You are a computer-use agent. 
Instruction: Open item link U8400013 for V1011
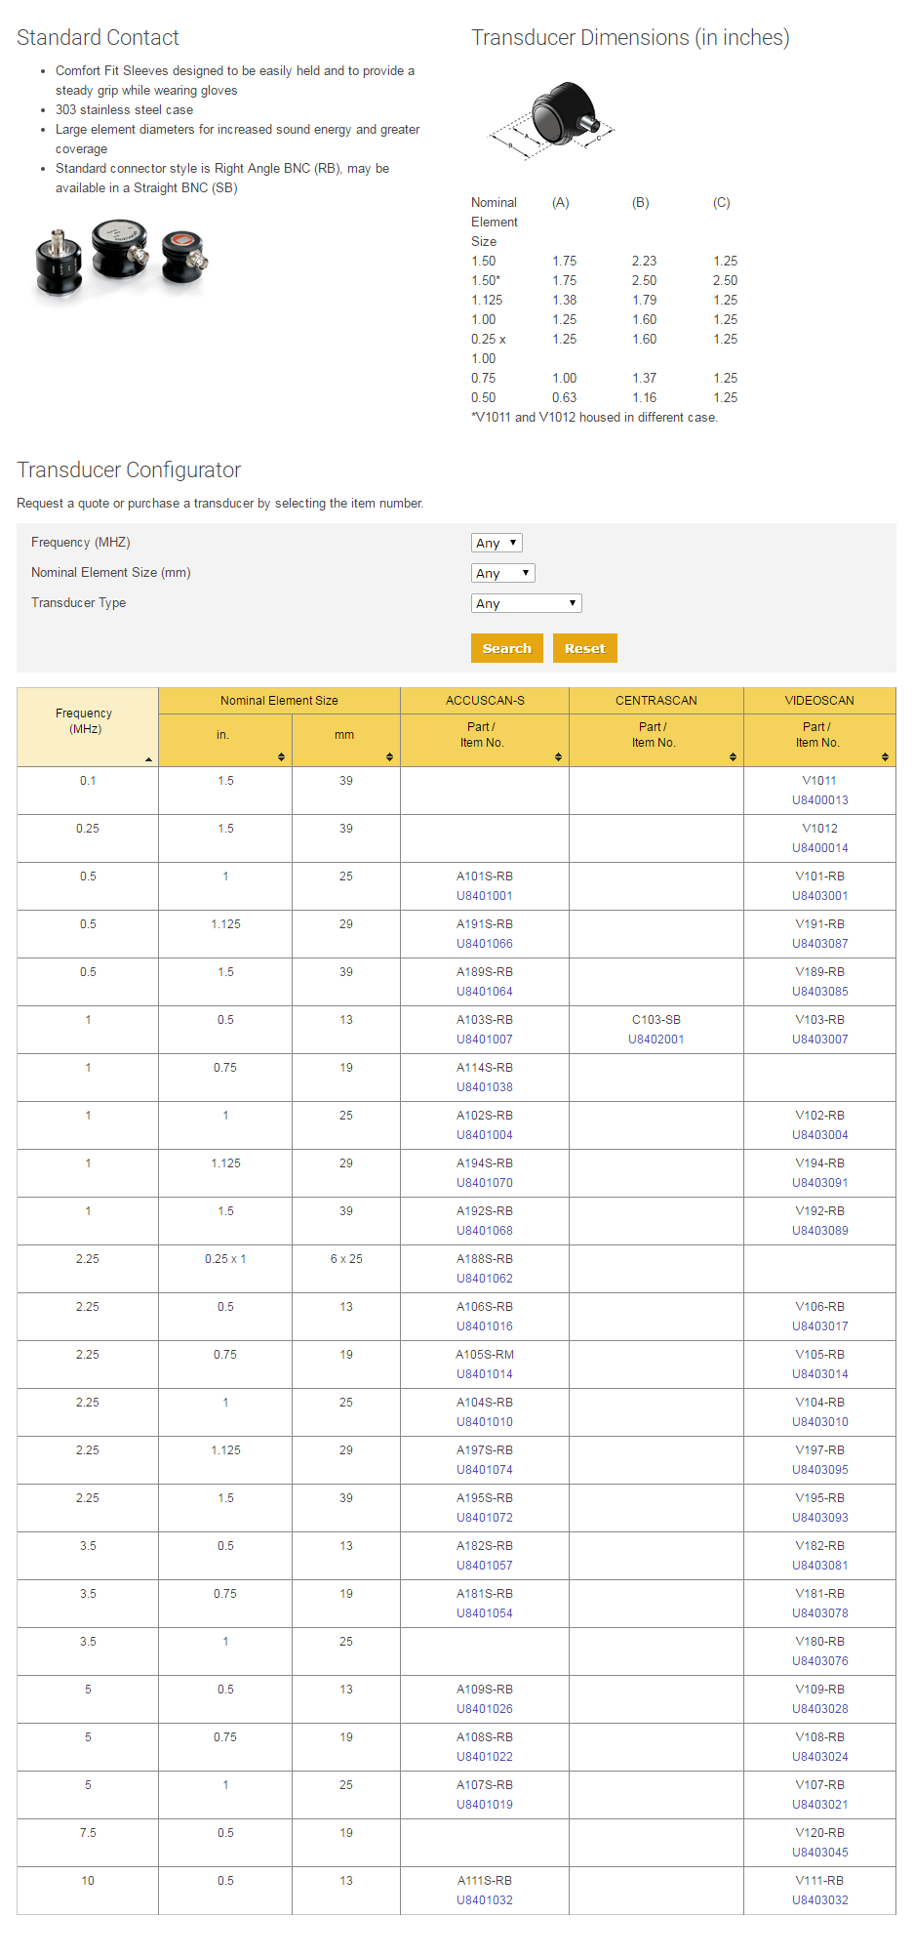coord(819,800)
